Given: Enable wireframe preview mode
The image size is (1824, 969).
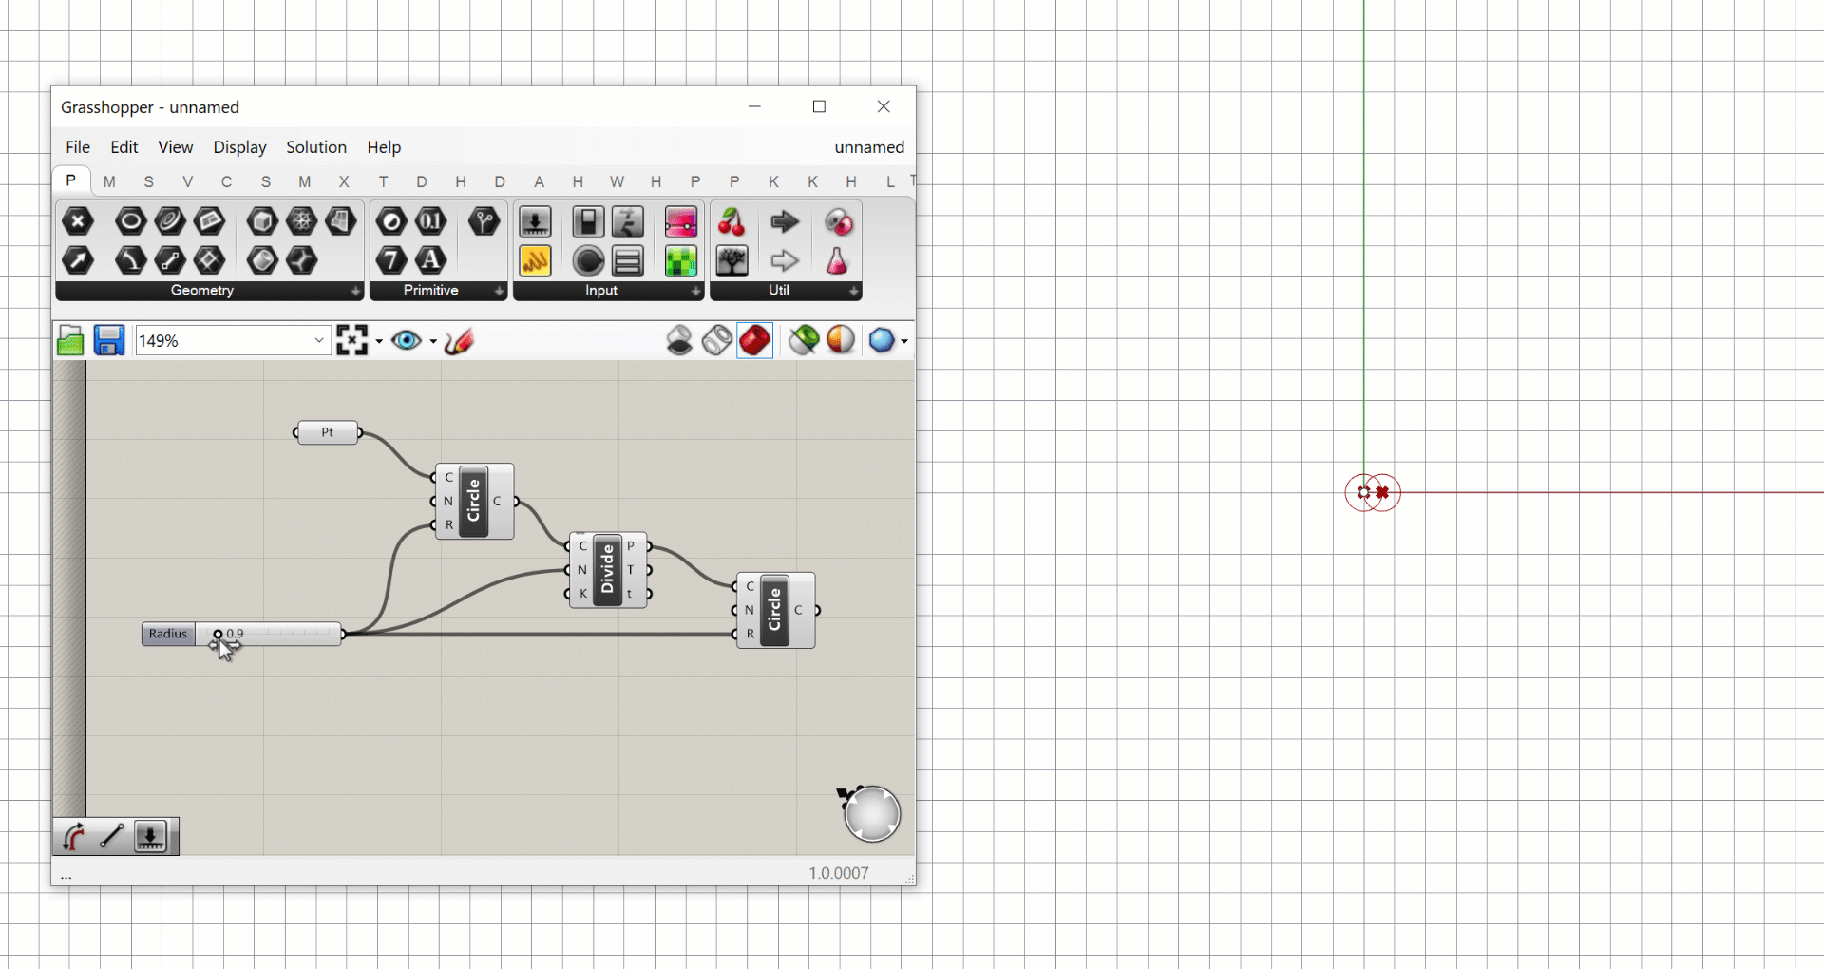Looking at the screenshot, I should (x=717, y=341).
